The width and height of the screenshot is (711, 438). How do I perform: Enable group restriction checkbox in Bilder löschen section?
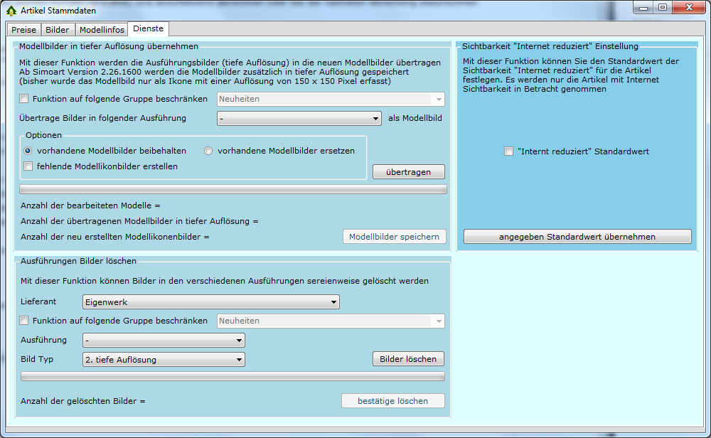coord(25,321)
